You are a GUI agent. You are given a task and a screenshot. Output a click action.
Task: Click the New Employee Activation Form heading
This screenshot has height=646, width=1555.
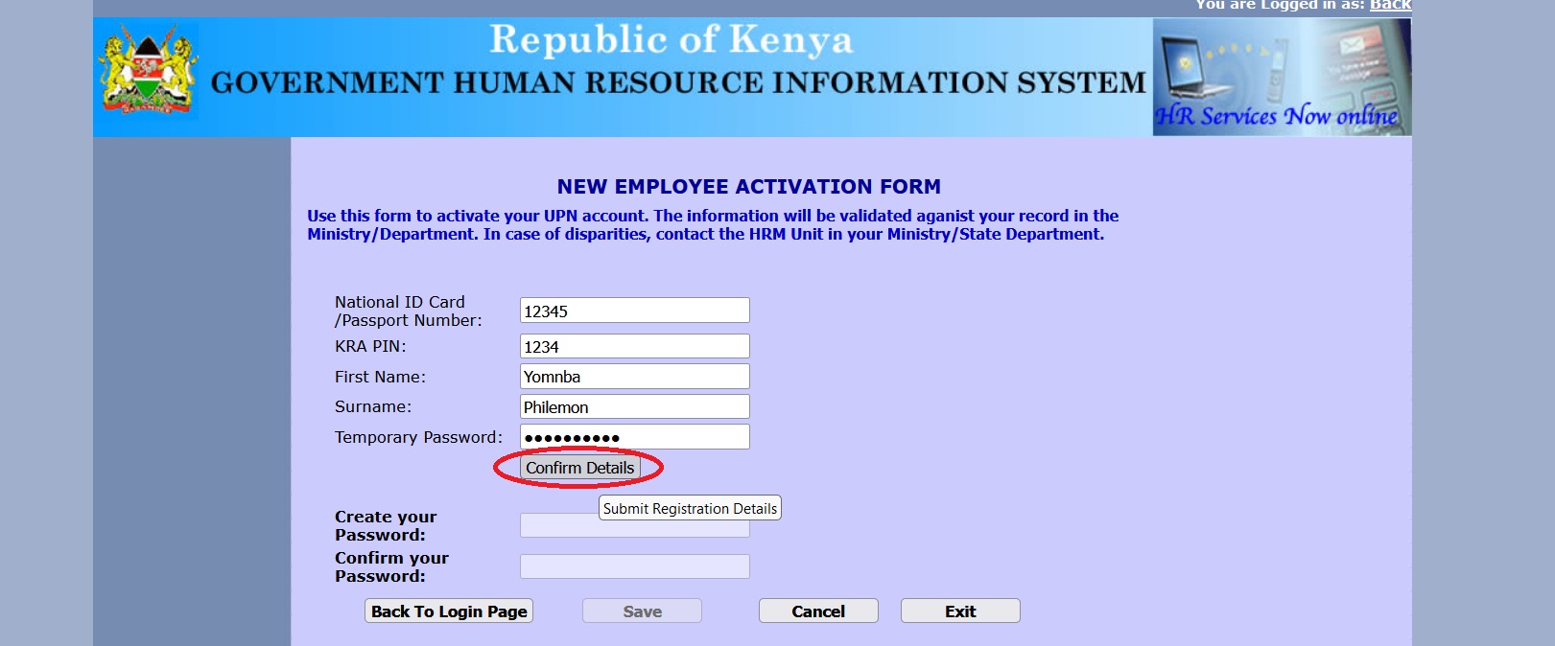tap(748, 187)
